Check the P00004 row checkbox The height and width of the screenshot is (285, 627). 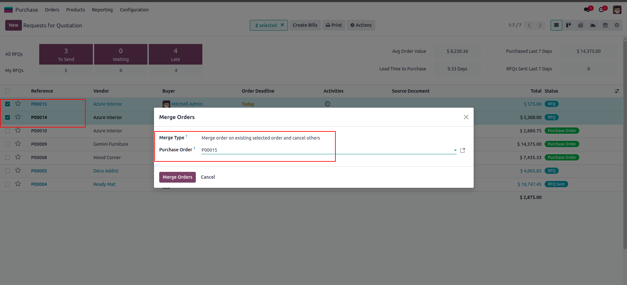click(x=8, y=184)
